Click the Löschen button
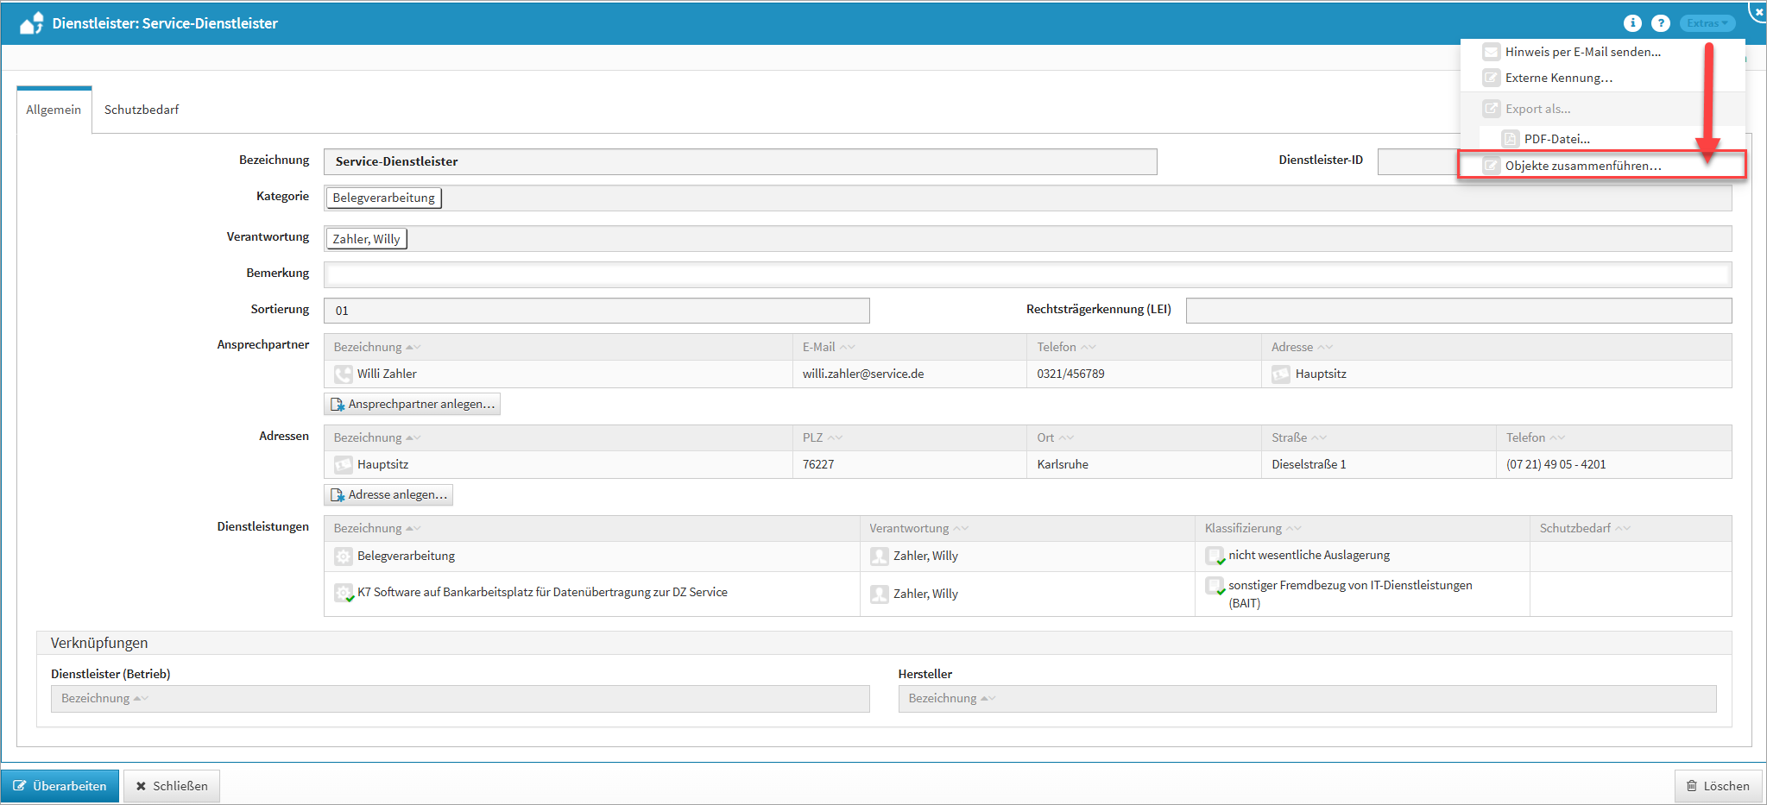1767x805 pixels. 1718,786
